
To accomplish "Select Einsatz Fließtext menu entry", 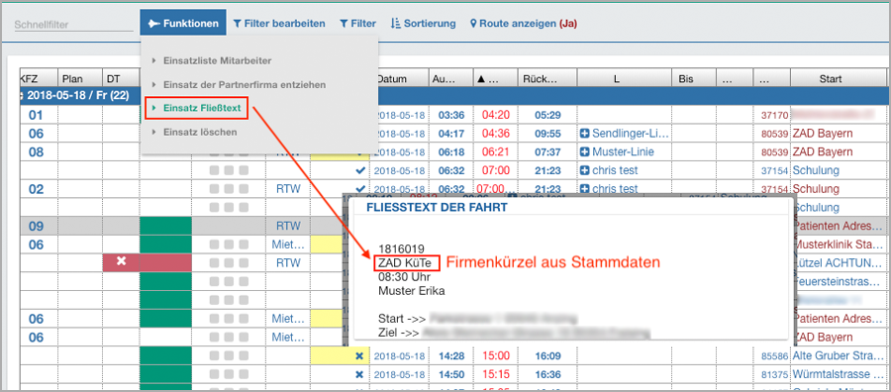I will [197, 108].
